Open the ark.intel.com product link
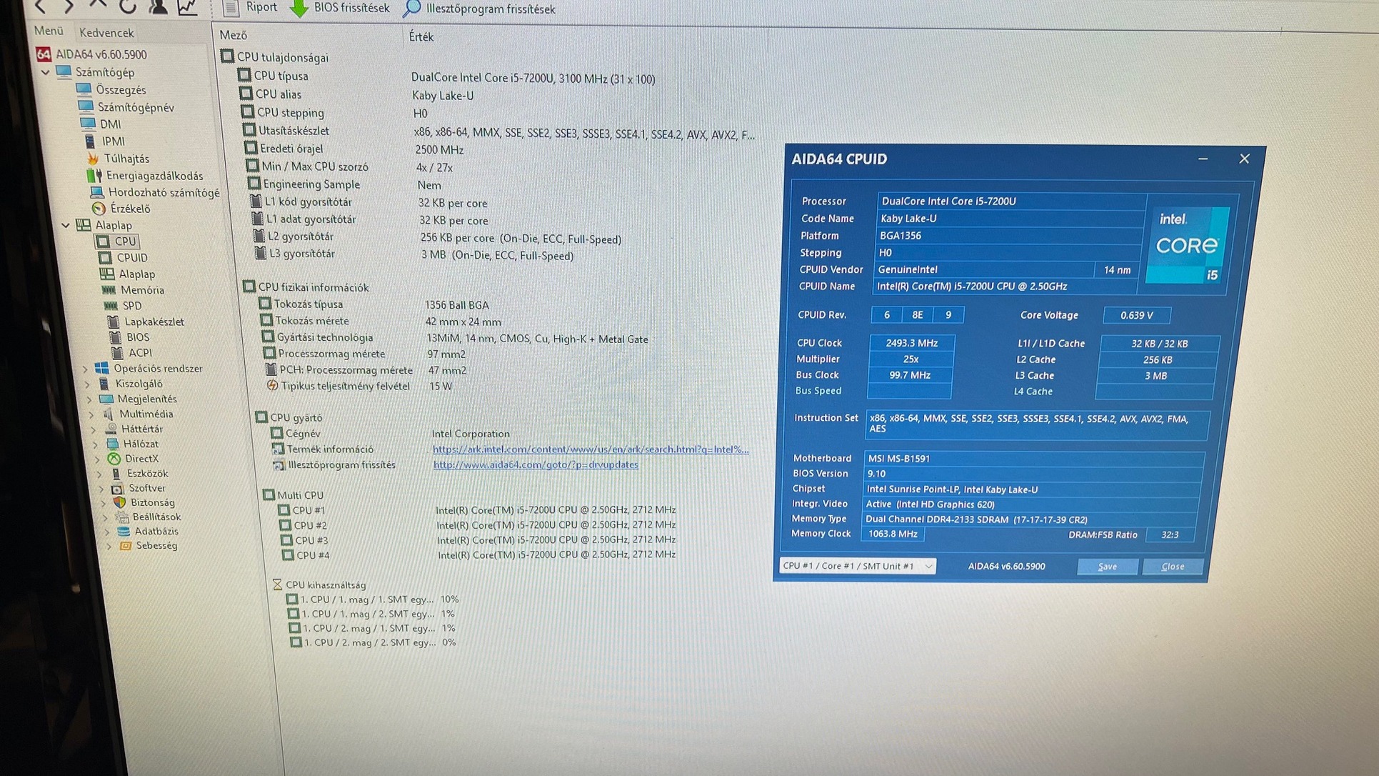 (x=590, y=449)
